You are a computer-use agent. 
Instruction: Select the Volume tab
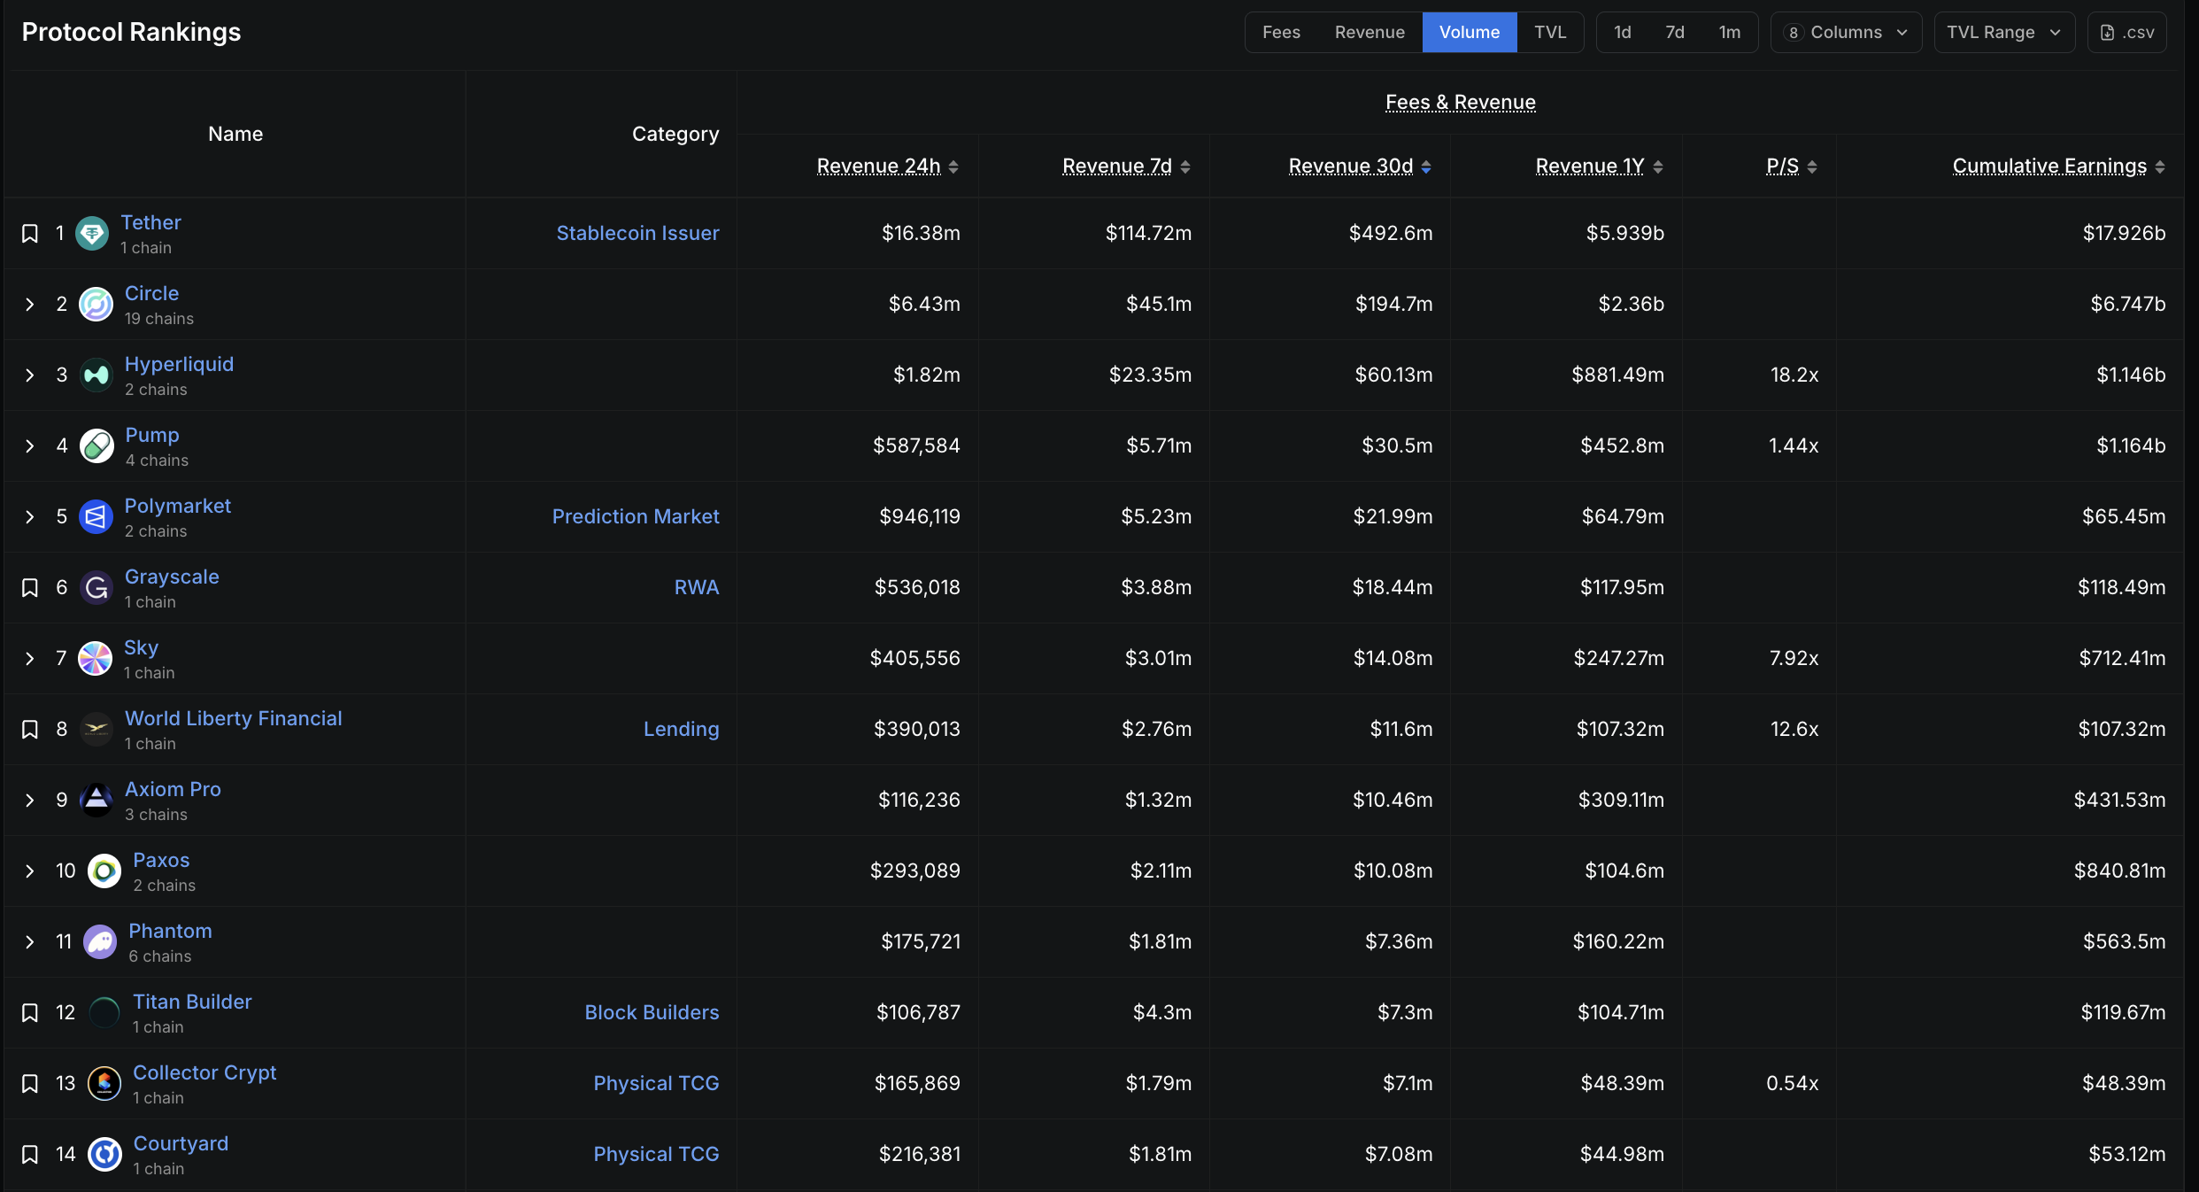tap(1470, 33)
